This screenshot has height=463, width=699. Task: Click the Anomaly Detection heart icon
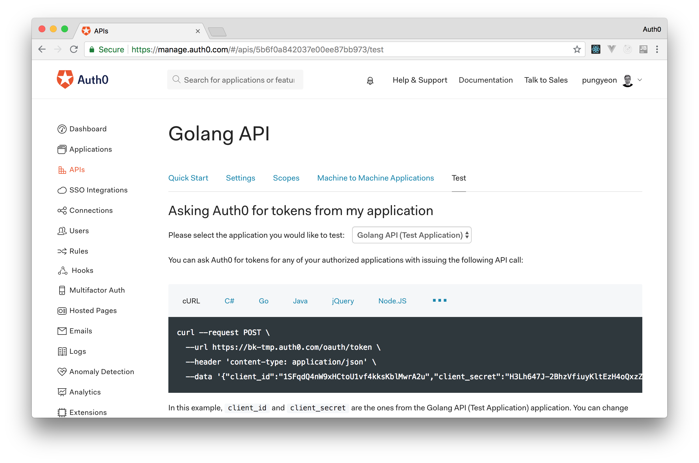pos(62,372)
